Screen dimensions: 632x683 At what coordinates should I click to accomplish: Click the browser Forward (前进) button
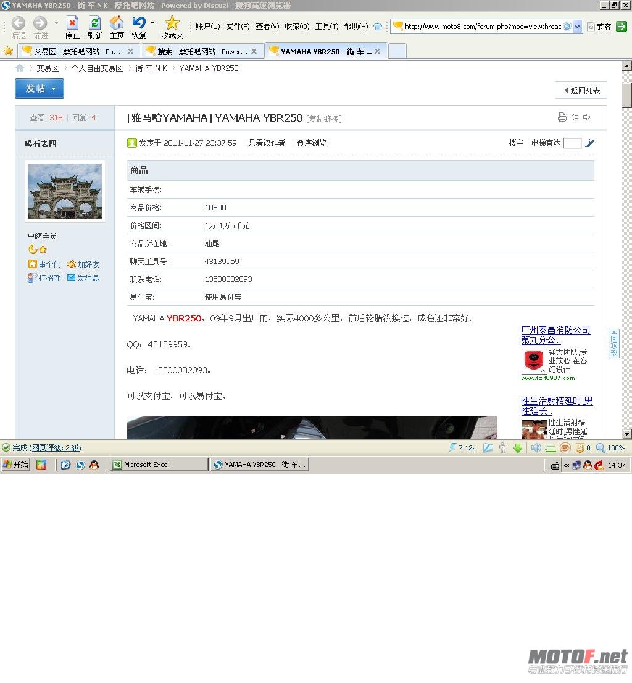coord(41,27)
